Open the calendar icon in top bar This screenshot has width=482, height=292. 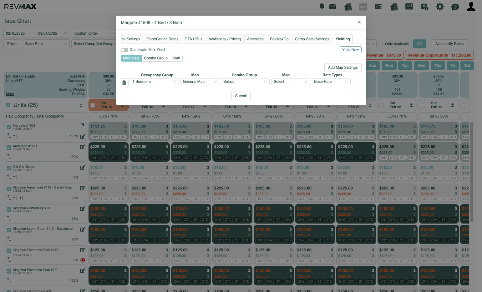(x=363, y=6)
